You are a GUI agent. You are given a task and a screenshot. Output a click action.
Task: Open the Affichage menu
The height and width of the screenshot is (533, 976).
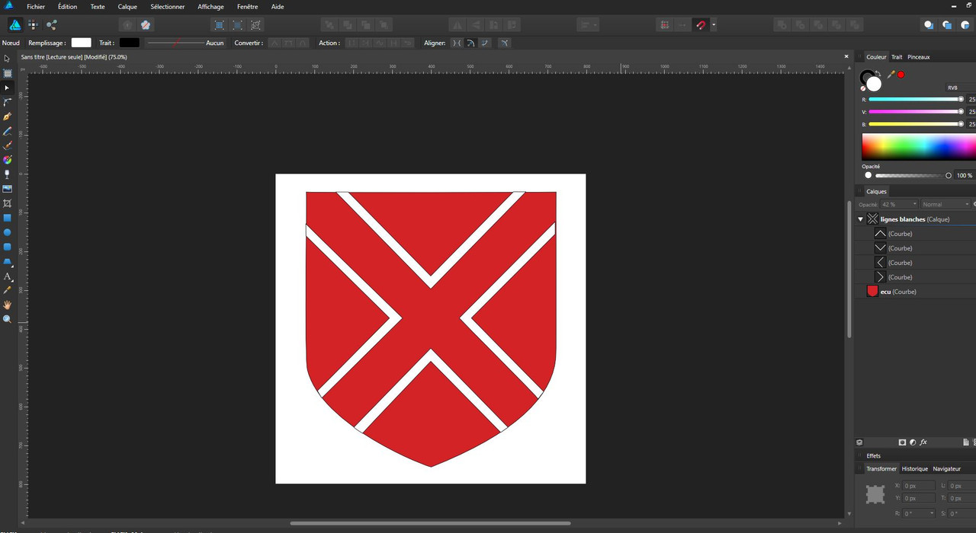pyautogui.click(x=210, y=7)
